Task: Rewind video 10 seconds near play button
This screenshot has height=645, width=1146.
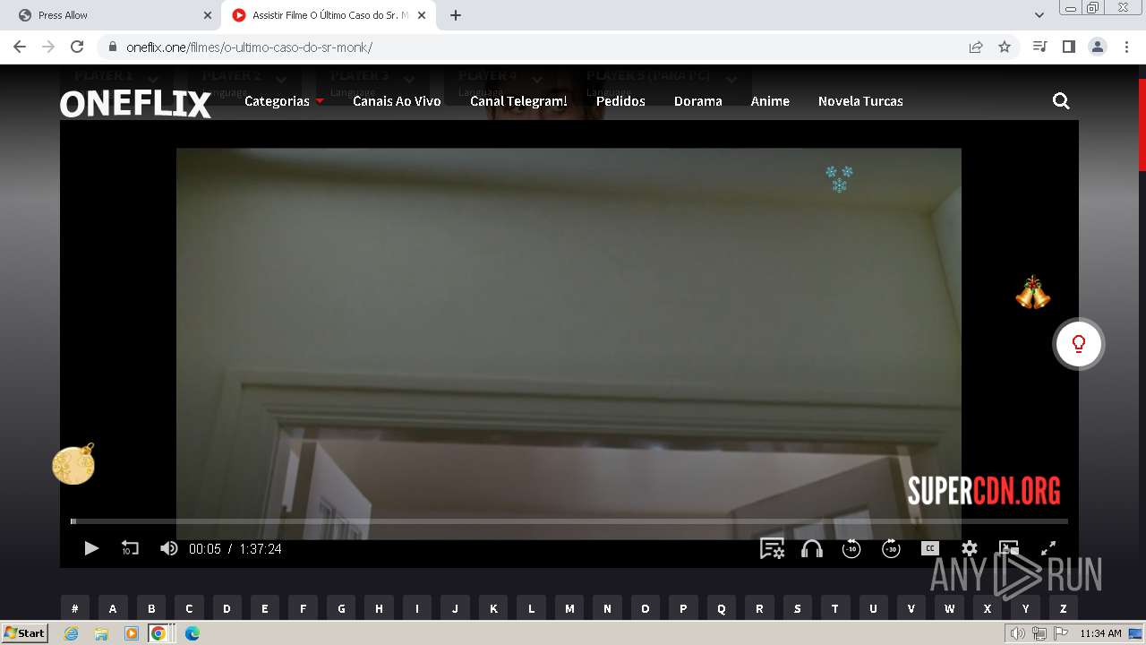Action: point(130,548)
